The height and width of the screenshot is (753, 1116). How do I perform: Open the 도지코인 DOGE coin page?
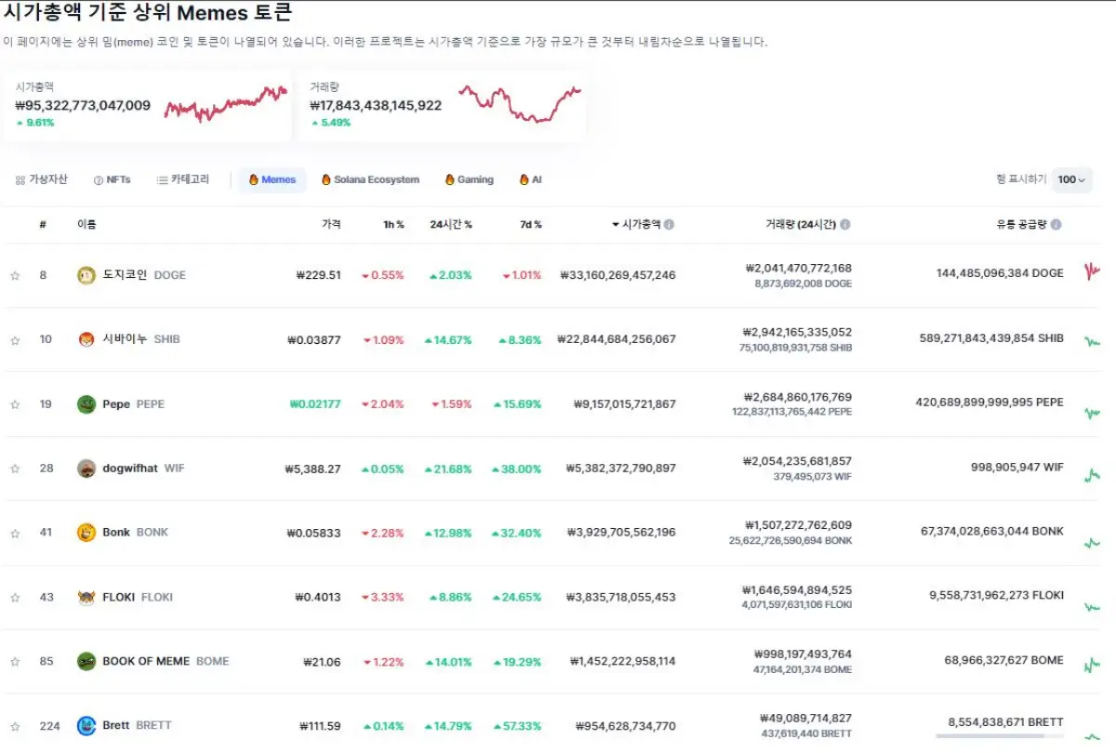point(144,275)
